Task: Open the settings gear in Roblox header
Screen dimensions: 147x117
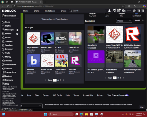Action: (x=134, y=11)
